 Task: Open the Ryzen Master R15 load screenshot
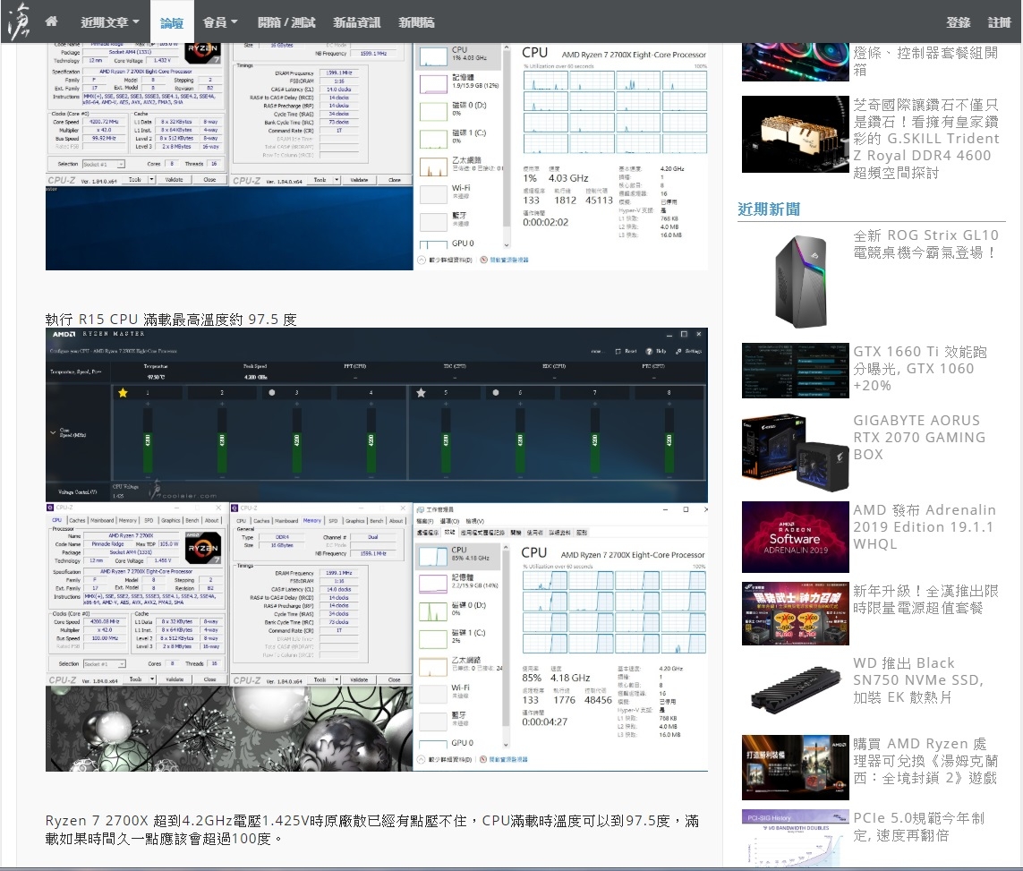pos(377,550)
